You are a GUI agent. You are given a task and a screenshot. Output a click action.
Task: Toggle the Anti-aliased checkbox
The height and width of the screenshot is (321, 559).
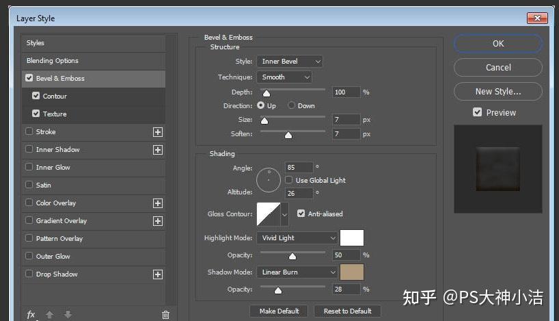tap(301, 214)
